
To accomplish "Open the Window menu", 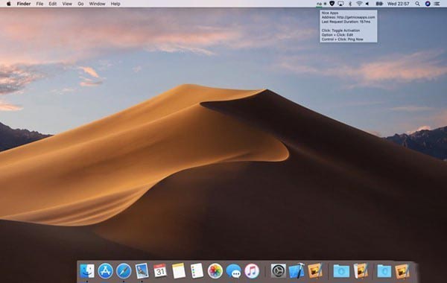I will point(97,4).
